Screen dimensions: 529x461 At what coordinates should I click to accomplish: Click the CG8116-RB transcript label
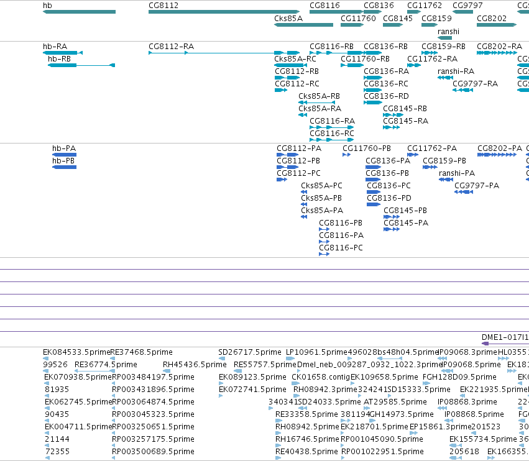[x=332, y=47]
